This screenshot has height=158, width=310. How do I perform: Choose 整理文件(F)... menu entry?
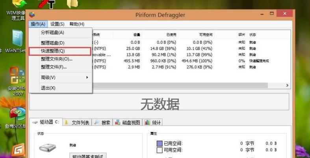pyautogui.click(x=60, y=67)
